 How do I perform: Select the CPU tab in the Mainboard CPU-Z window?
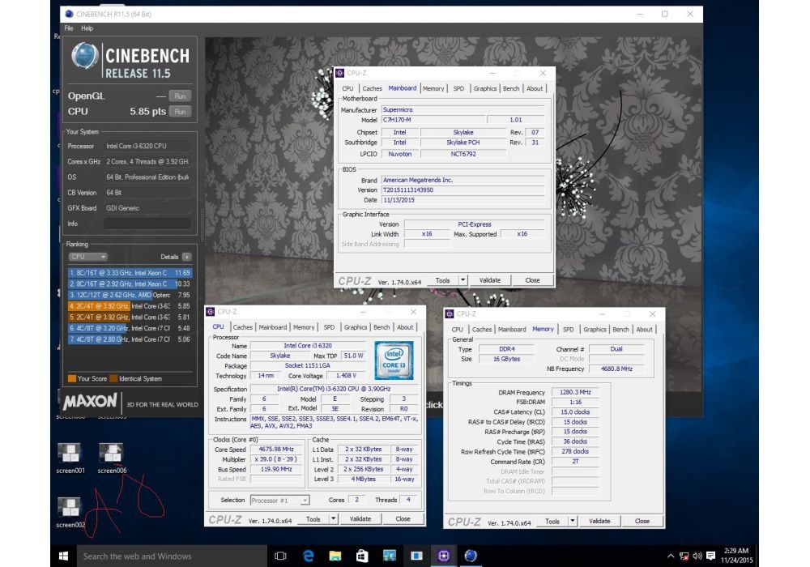[x=347, y=88]
